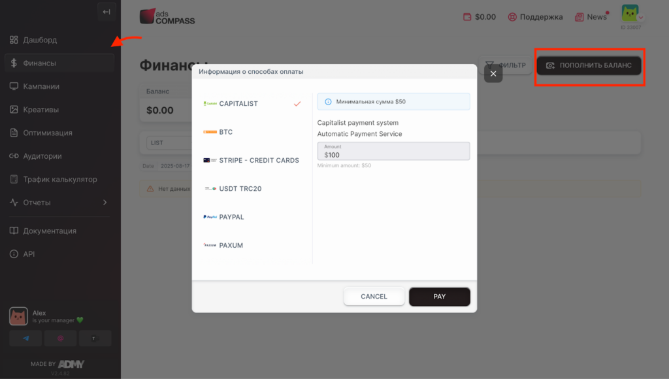This screenshot has height=379, width=669.
Task: Open the Финансы sidebar section
Action: click(x=59, y=63)
